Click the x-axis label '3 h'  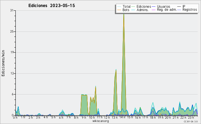pyautogui.click(x=38, y=118)
